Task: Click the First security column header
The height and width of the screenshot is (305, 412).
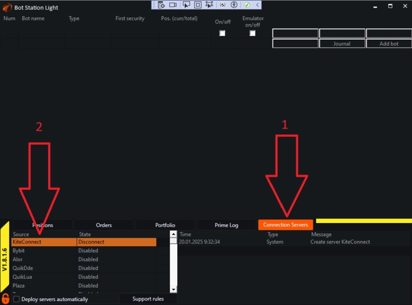Action: pyautogui.click(x=130, y=18)
